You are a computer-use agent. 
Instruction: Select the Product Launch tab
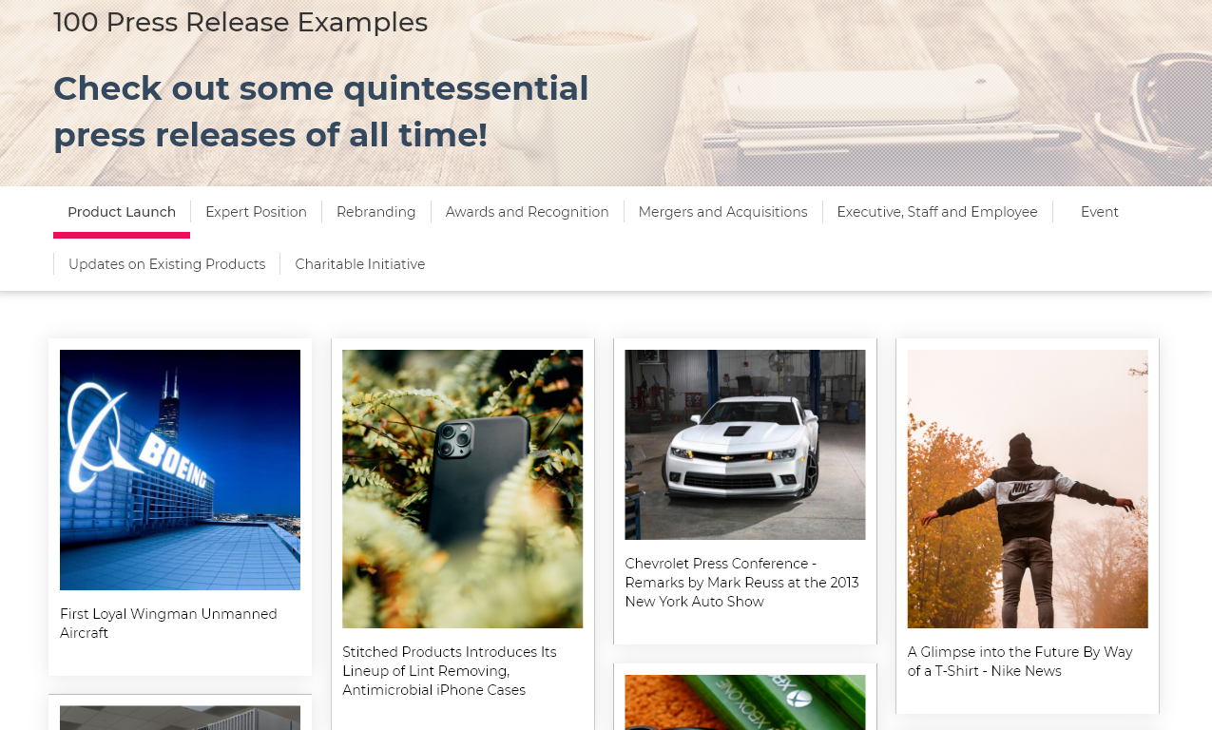(x=122, y=212)
